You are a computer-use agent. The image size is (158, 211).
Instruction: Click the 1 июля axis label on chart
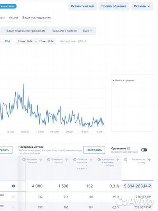40,132
